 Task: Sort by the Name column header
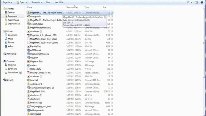pyautogui.click(x=29, y=7)
